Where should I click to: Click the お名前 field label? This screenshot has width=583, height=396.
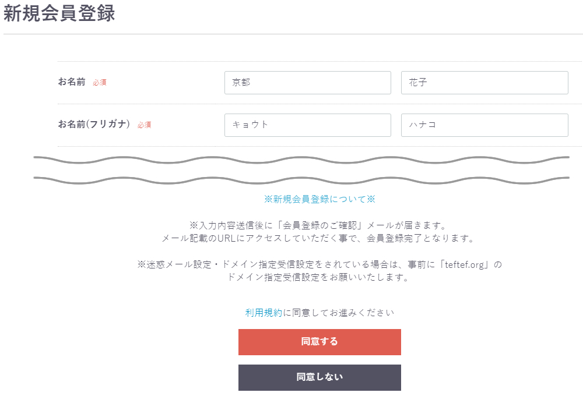(x=72, y=82)
